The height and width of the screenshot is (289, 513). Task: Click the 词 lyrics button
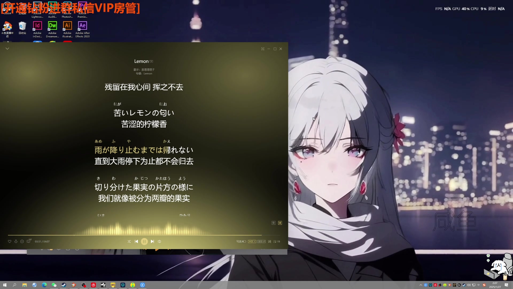(x=270, y=241)
